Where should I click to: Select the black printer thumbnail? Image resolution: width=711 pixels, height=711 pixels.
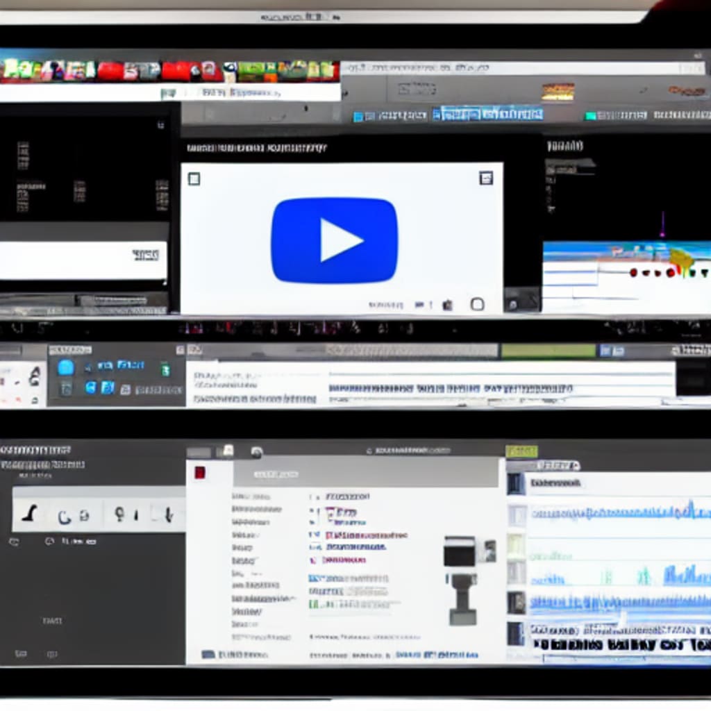click(x=460, y=551)
